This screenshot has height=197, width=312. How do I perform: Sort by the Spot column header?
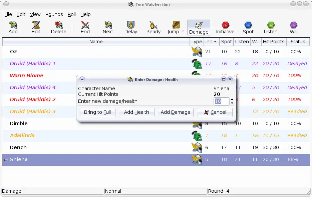(x=227, y=42)
